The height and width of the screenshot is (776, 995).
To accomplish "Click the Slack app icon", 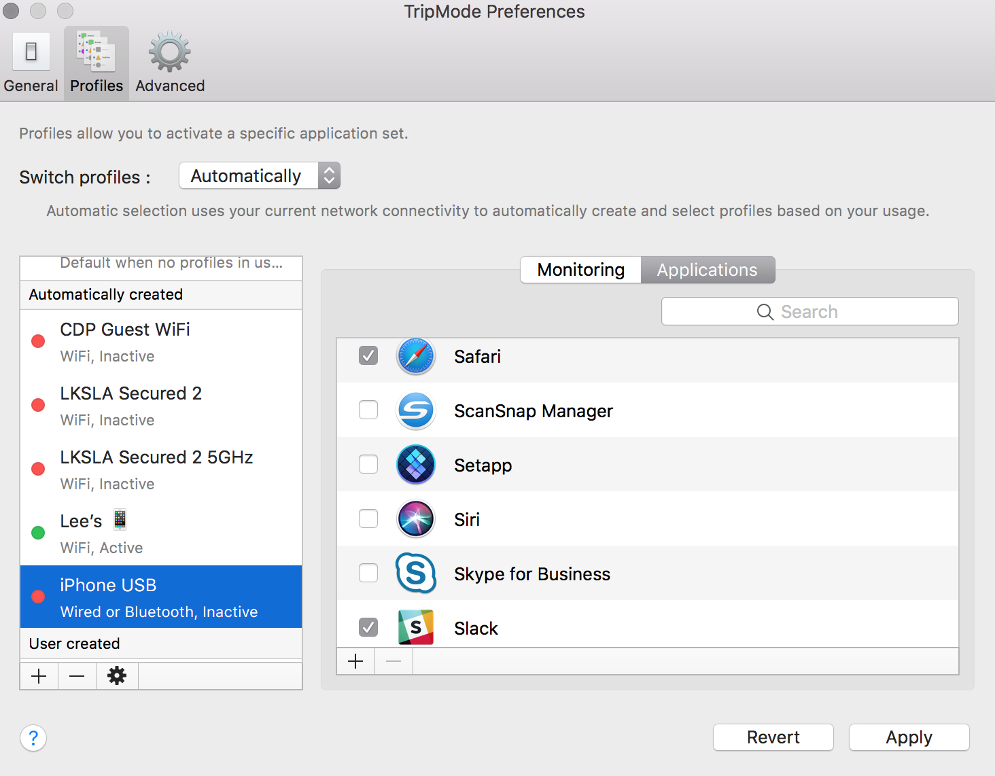I will pyautogui.click(x=415, y=627).
